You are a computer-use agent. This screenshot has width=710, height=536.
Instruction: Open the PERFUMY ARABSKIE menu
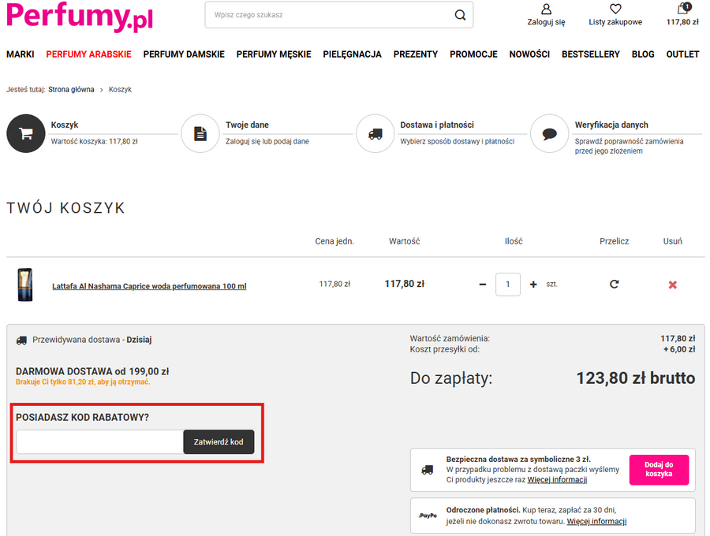[x=95, y=54]
